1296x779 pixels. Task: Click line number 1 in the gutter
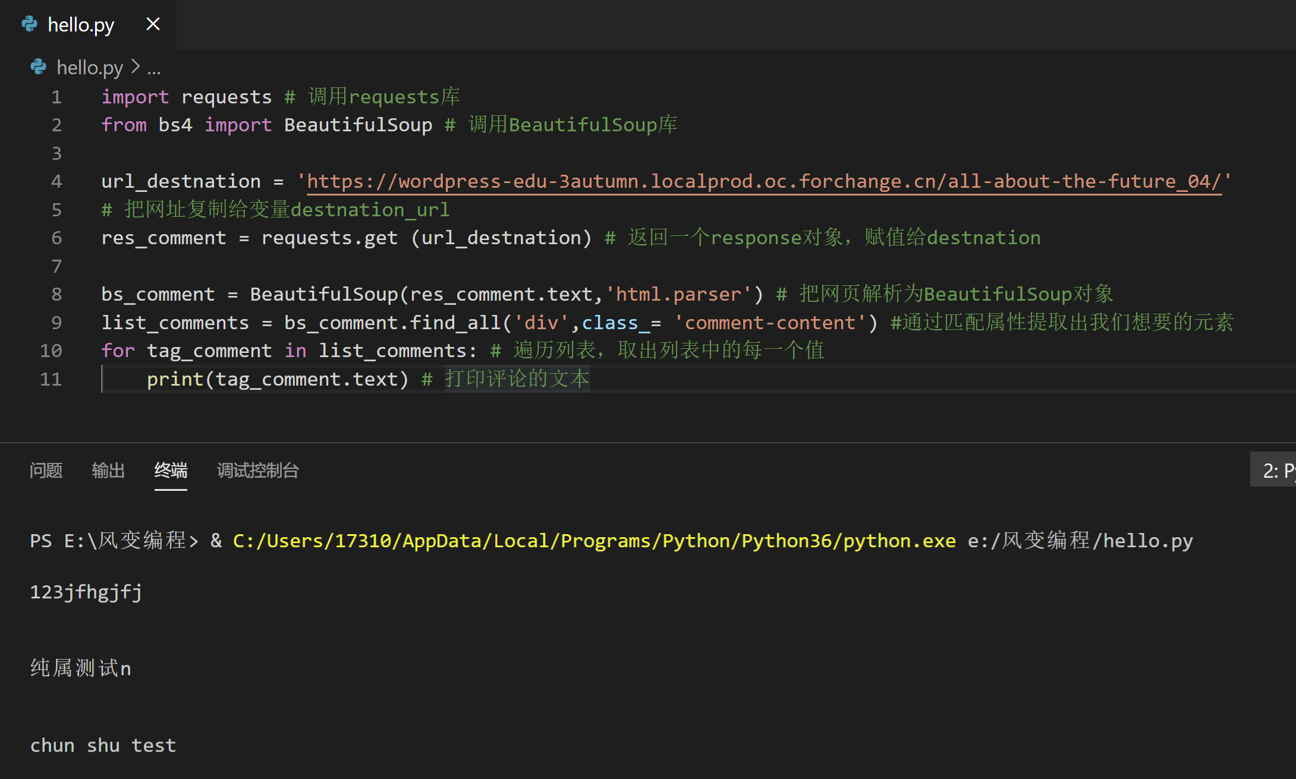click(x=56, y=97)
